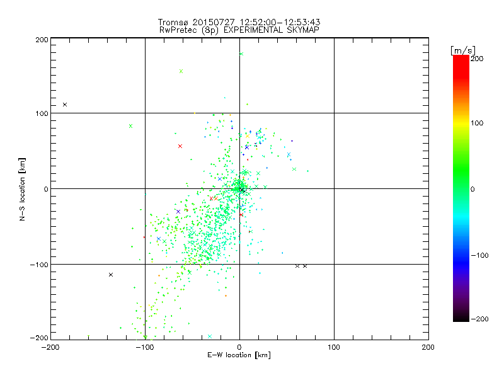Viewport: 504px width, 378px height.
Task: Select the subtitle 'RwPretec (8p) EXPERIMENTAL SKYMAP'
Action: (x=239, y=30)
